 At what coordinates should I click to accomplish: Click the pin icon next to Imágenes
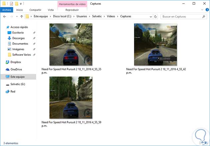(34, 49)
